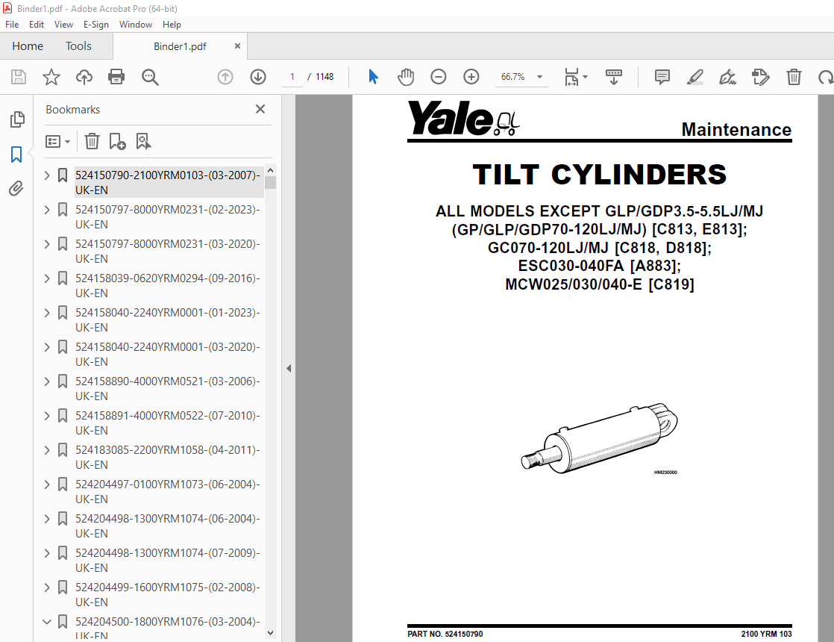Expand bookmark 524150790-2100YRM0103

47,175
